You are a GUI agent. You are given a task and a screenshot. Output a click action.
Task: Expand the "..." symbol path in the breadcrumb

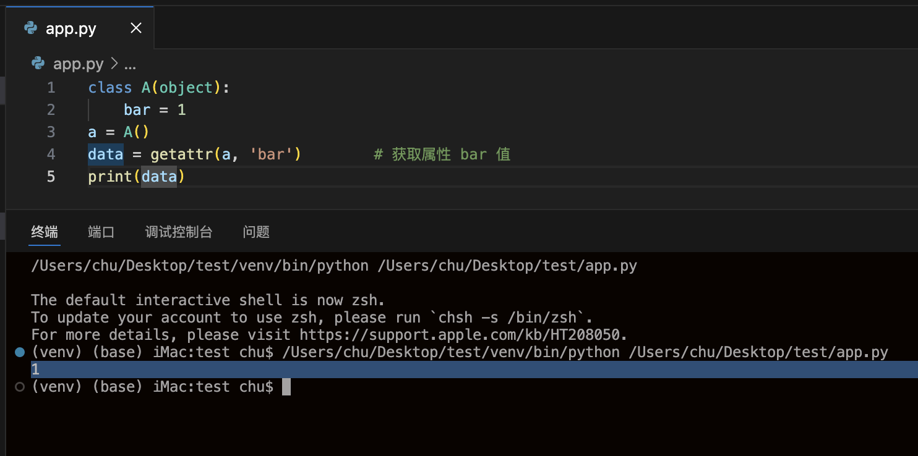pyautogui.click(x=130, y=64)
